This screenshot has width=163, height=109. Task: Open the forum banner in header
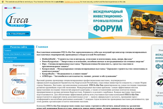point(126,22)
